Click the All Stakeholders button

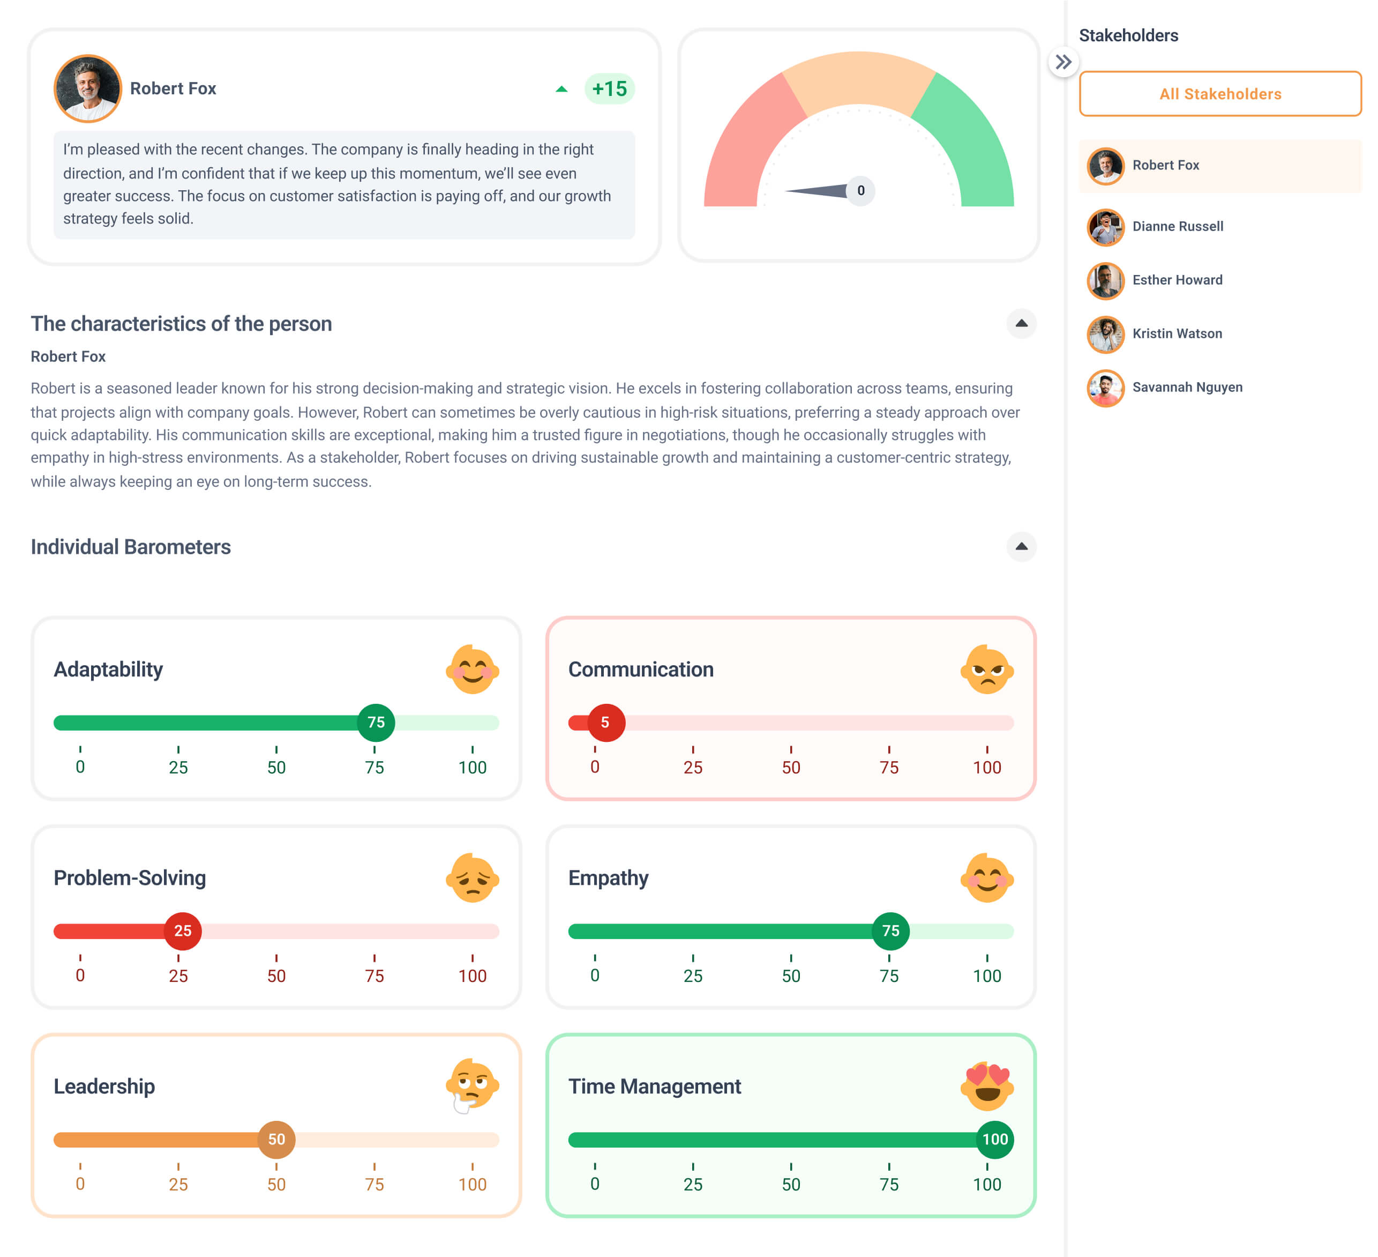[1220, 94]
